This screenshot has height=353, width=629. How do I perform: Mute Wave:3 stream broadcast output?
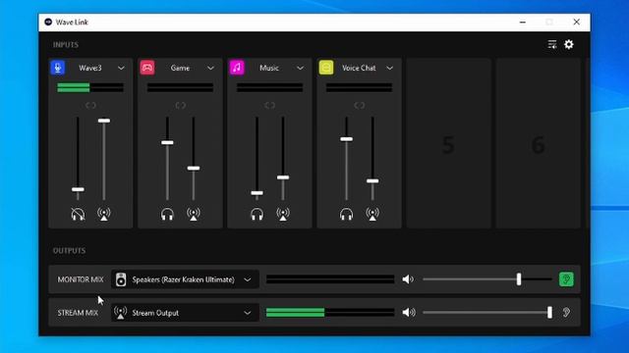[104, 214]
